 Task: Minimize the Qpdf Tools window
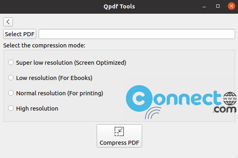(x=204, y=7)
